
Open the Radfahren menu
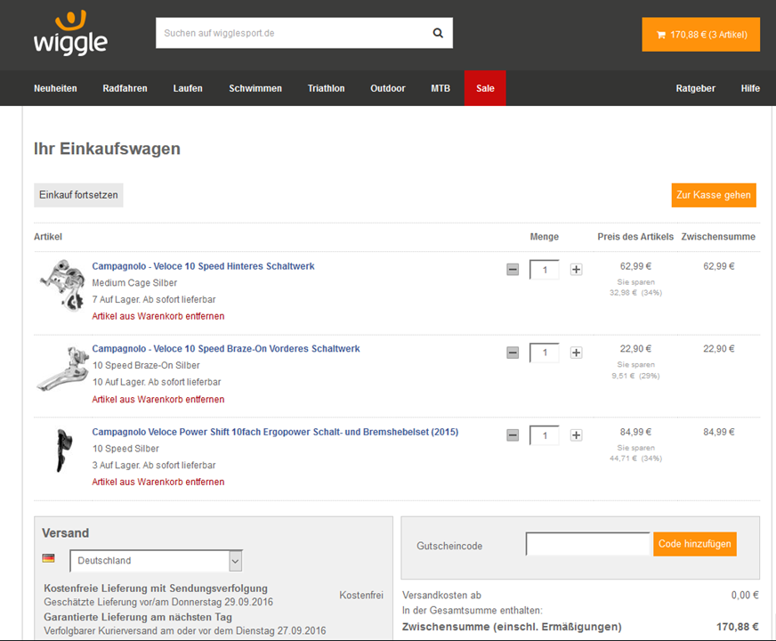click(125, 88)
